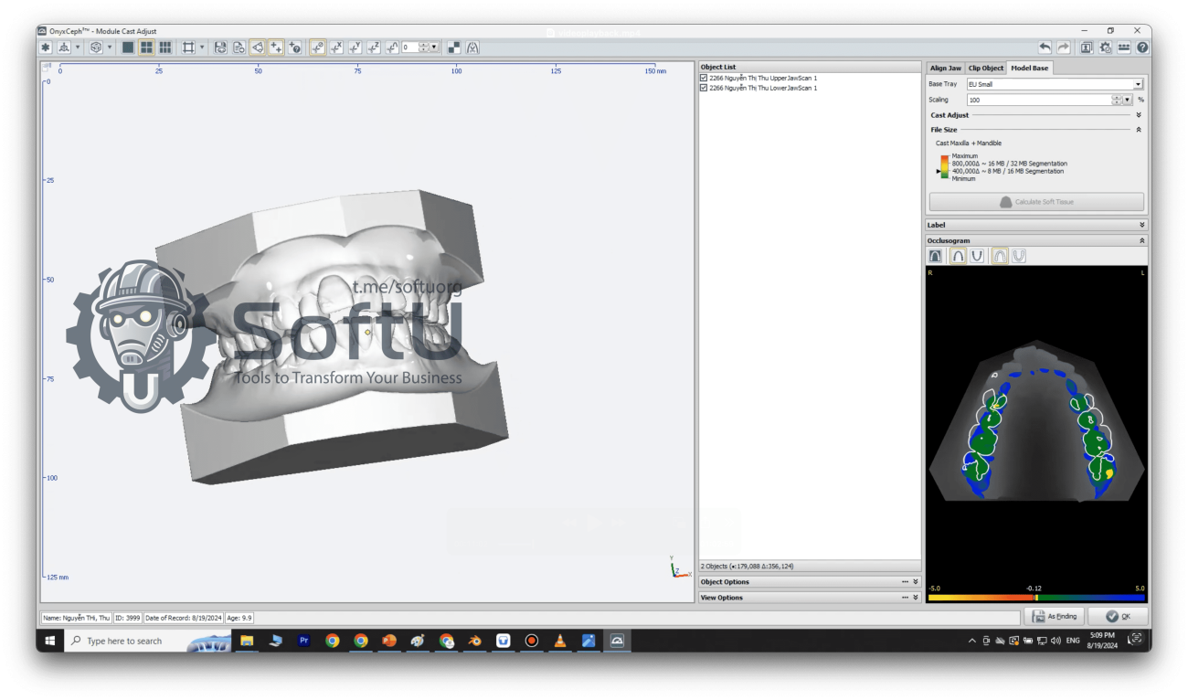This screenshot has height=700, width=1188.
Task: Click the undo arrow icon
Action: [x=1045, y=48]
